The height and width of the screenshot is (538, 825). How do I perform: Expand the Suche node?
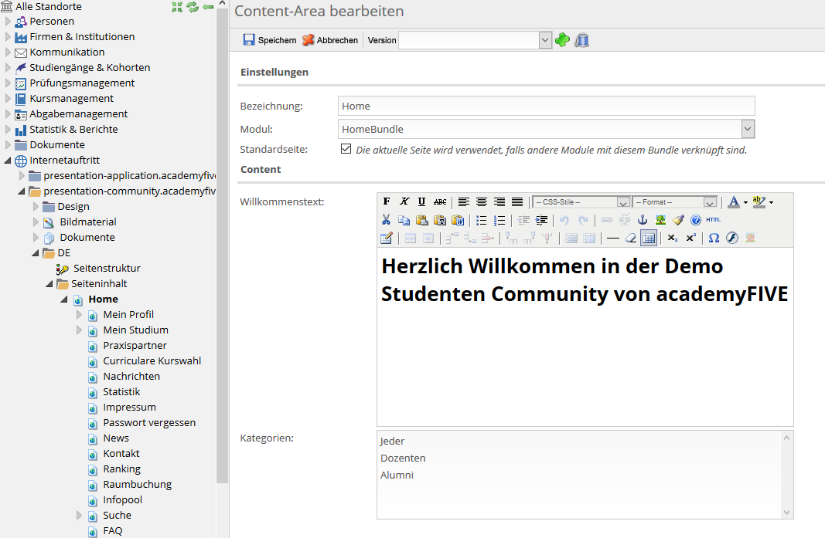point(79,516)
